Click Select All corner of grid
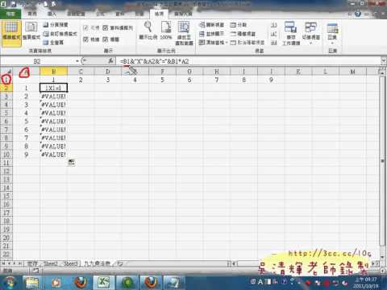 tap(6, 72)
